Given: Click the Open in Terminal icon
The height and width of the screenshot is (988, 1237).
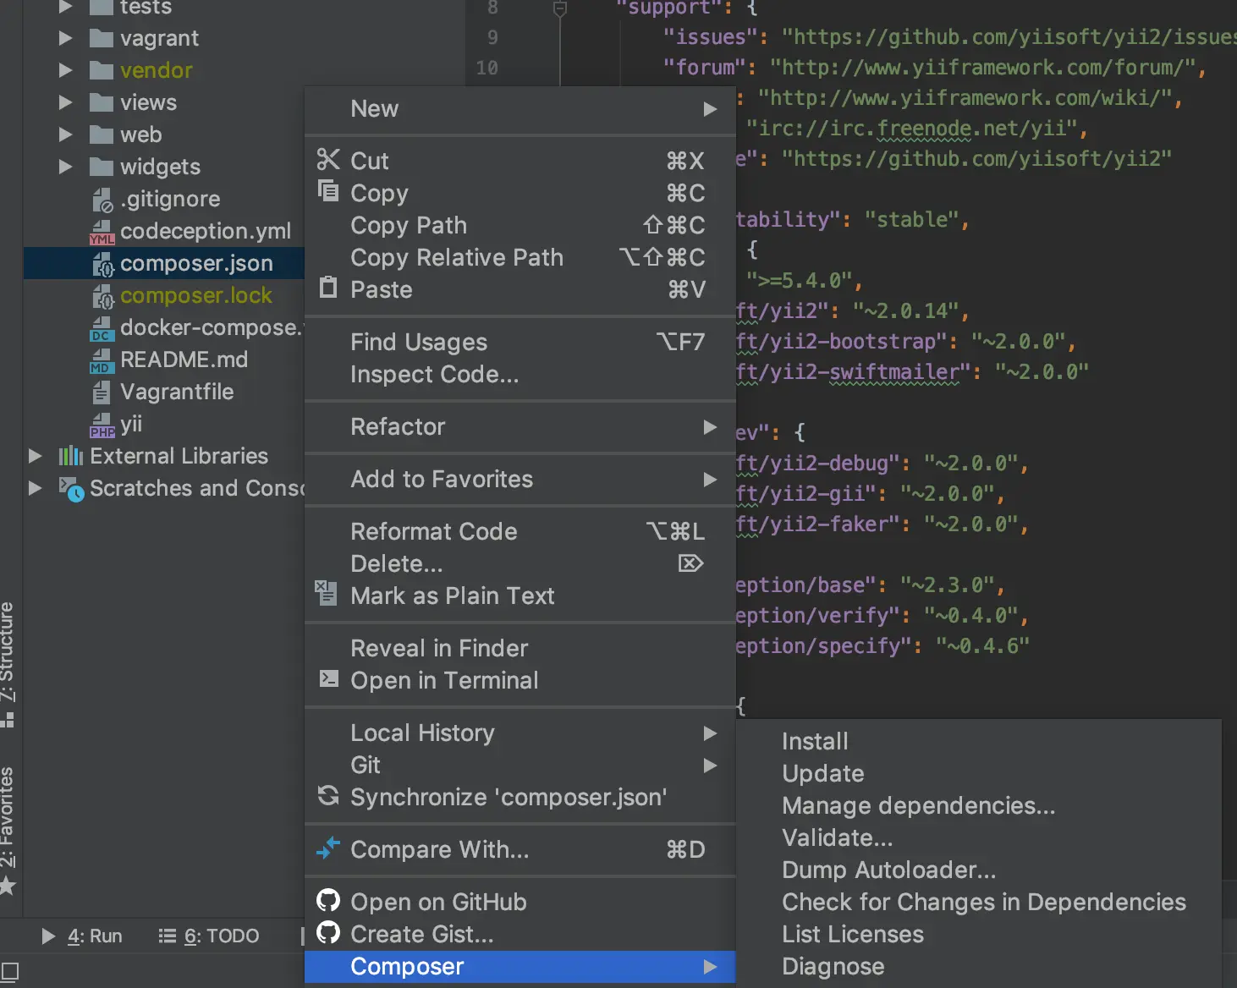Looking at the screenshot, I should [327, 679].
